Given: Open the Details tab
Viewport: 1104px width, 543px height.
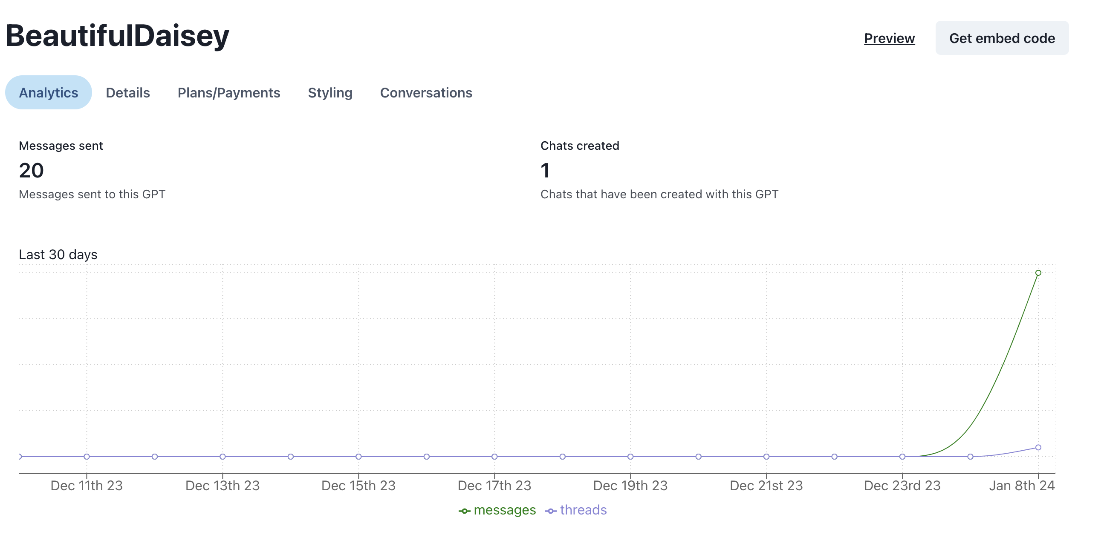Looking at the screenshot, I should 128,92.
